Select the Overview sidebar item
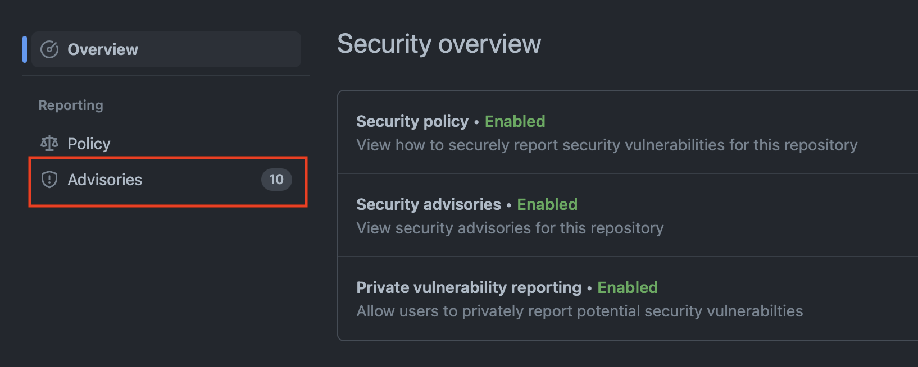The width and height of the screenshot is (918, 367). coord(166,49)
